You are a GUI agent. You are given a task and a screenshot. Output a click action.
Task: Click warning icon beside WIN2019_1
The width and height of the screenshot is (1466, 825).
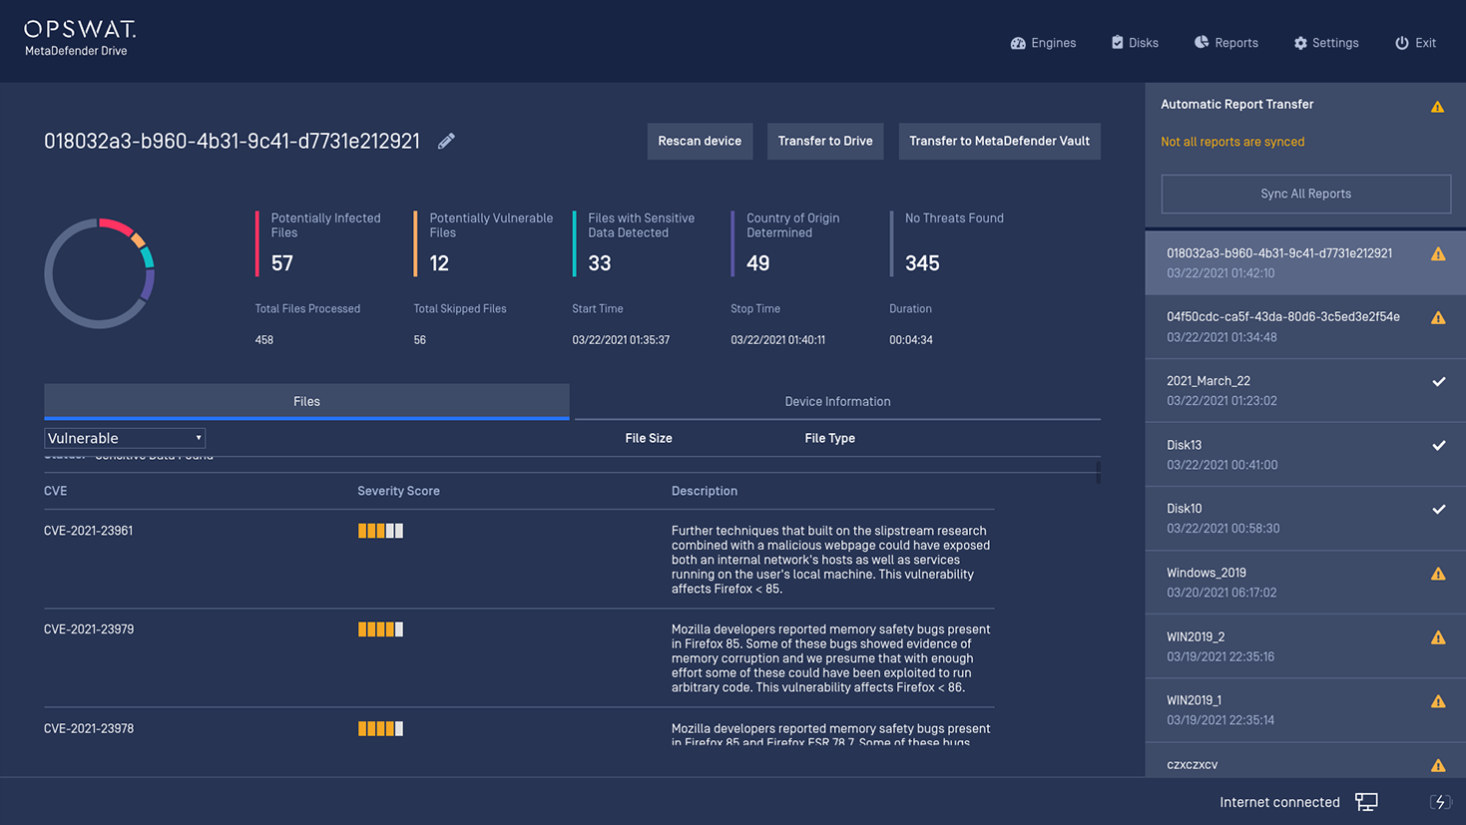(x=1438, y=701)
